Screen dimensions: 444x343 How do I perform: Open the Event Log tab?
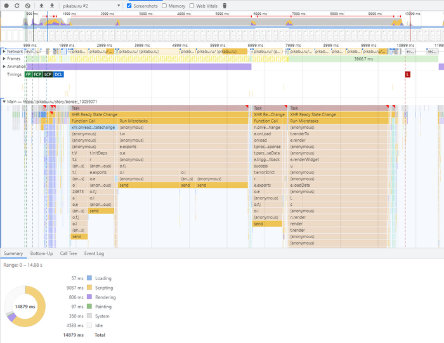point(94,253)
